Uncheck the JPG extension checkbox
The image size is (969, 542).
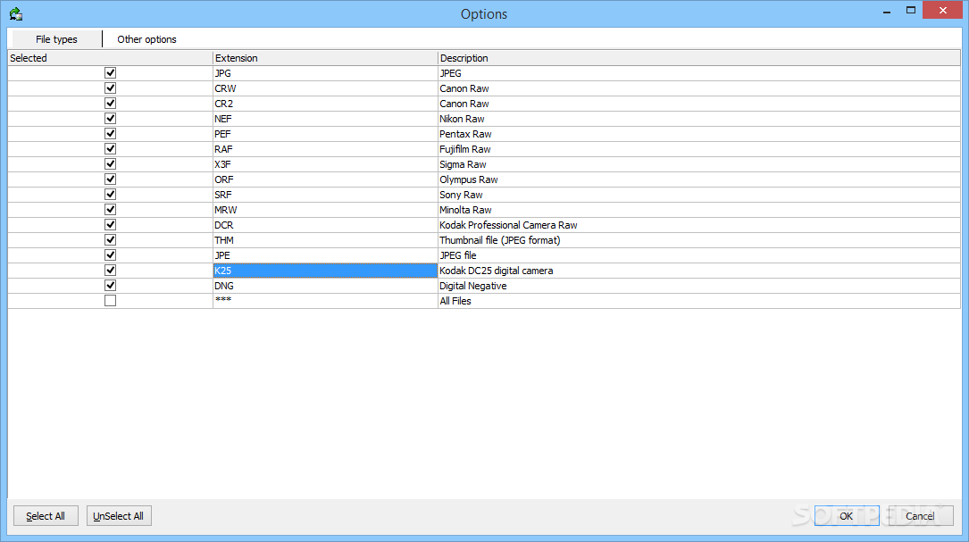coord(110,73)
